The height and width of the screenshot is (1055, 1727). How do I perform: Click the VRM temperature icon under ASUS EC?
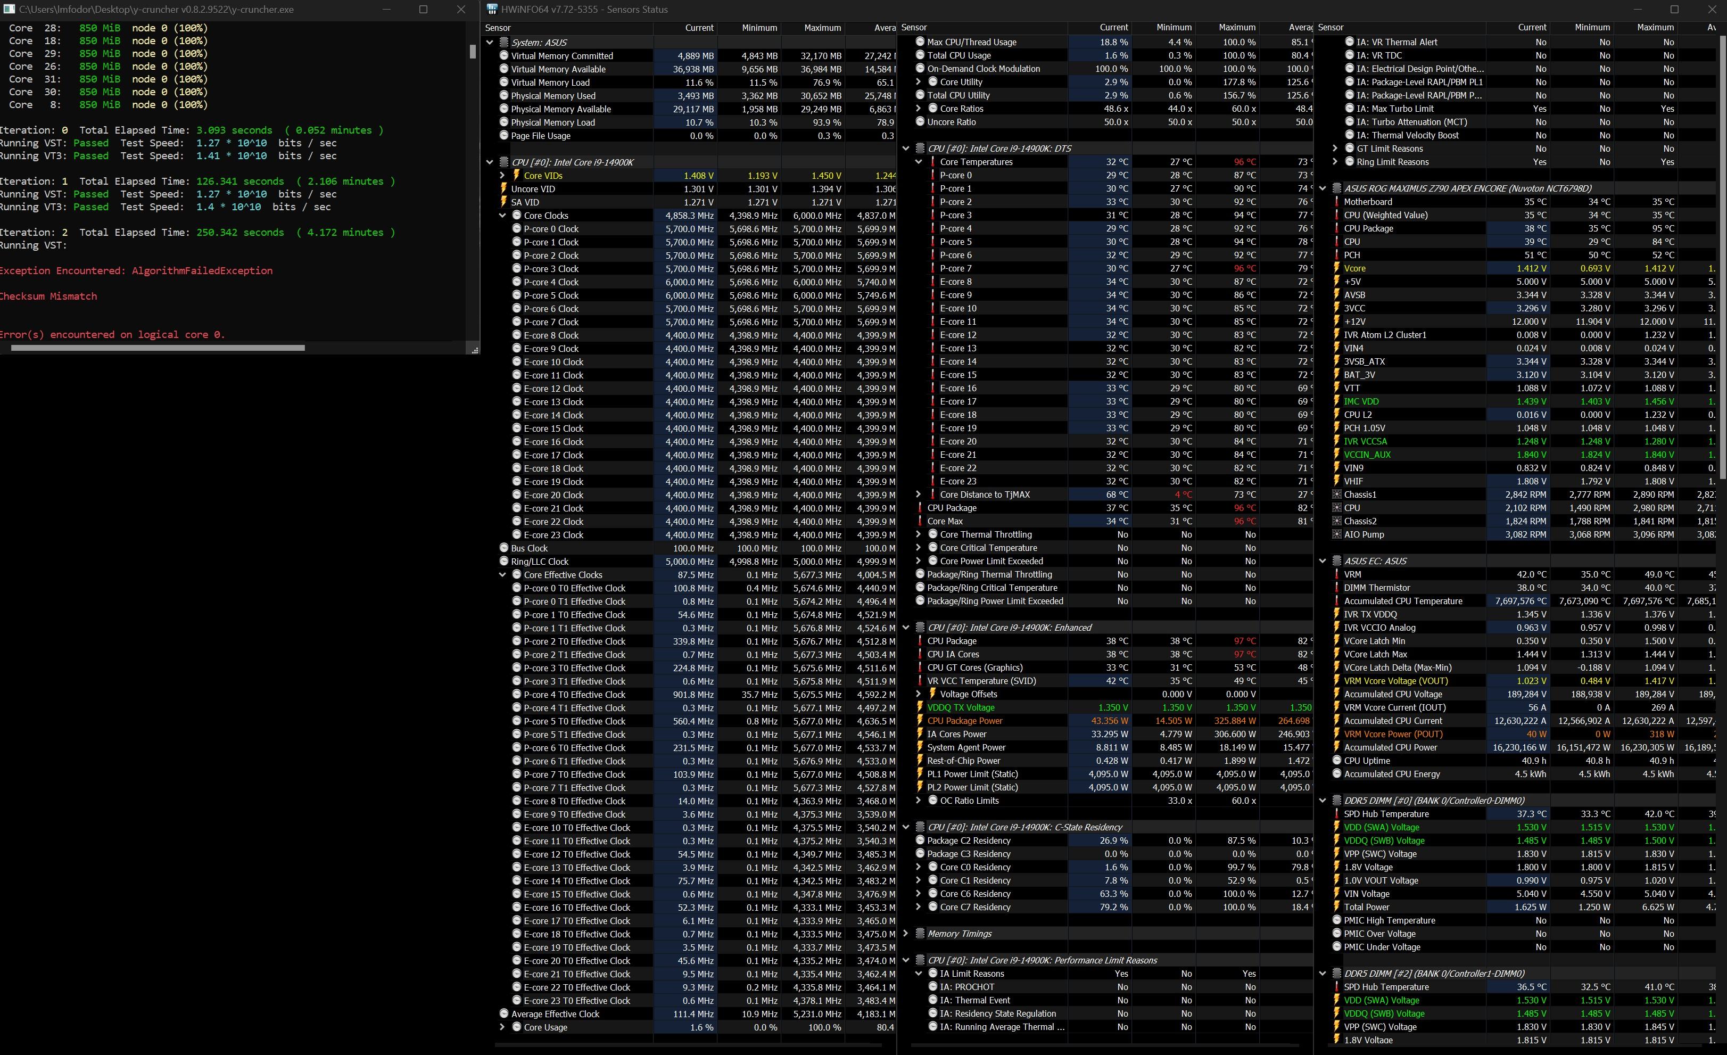(1336, 575)
